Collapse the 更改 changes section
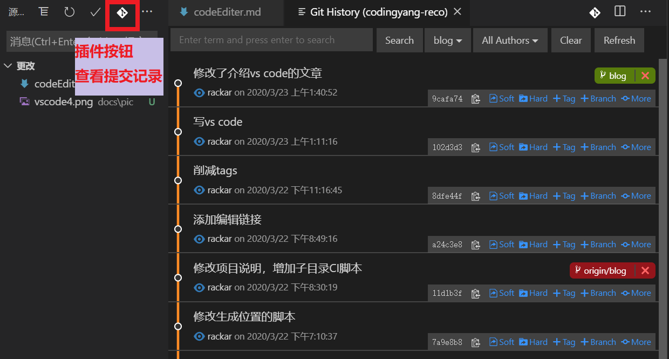 point(8,66)
